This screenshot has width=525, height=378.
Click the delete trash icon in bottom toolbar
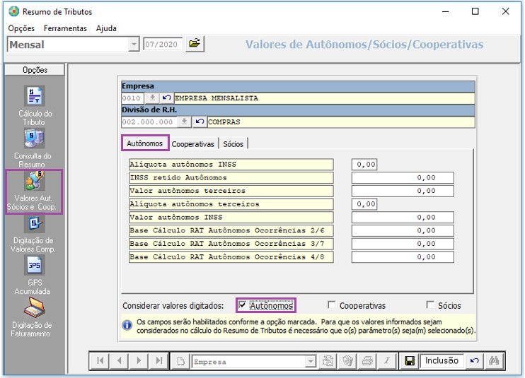tap(348, 361)
